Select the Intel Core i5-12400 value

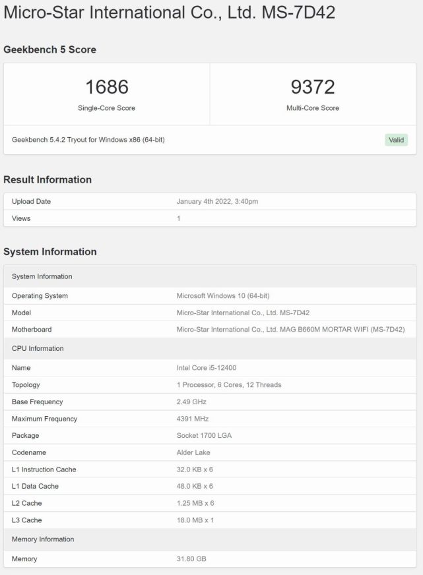pyautogui.click(x=207, y=368)
